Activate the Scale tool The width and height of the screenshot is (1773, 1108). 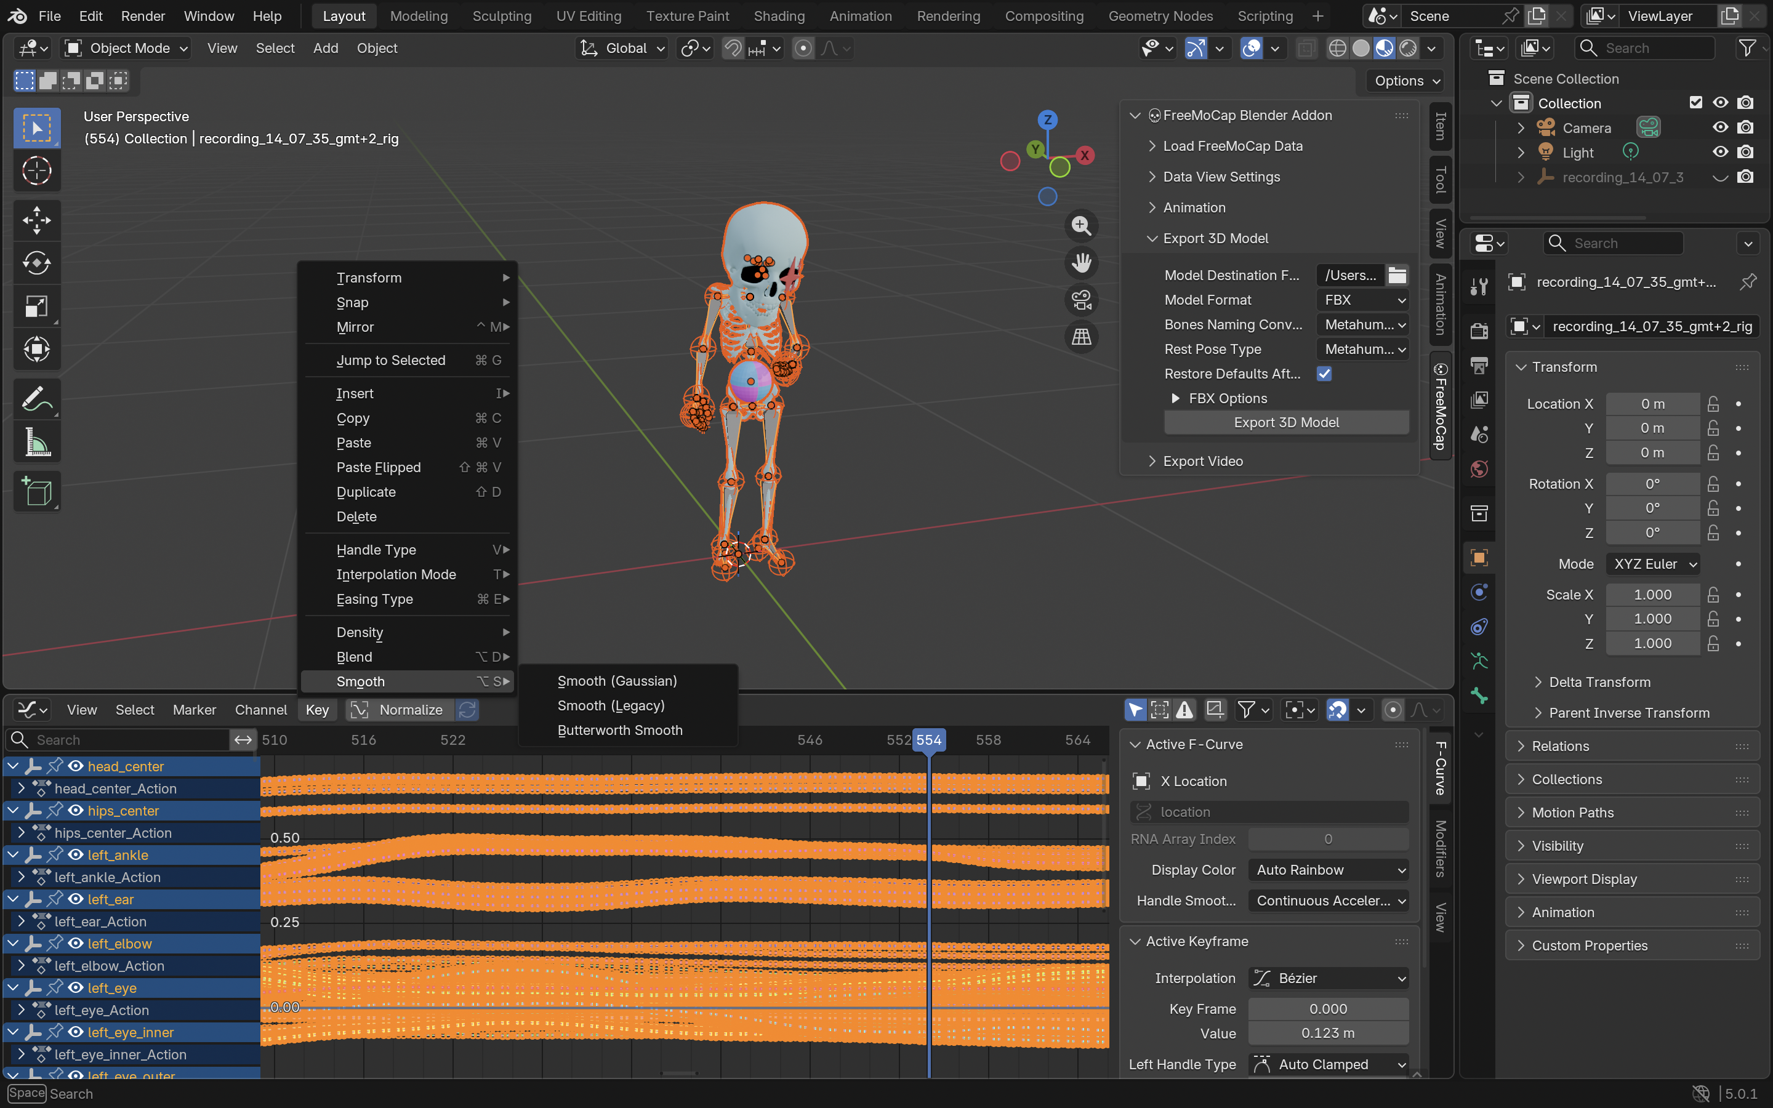pos(37,307)
